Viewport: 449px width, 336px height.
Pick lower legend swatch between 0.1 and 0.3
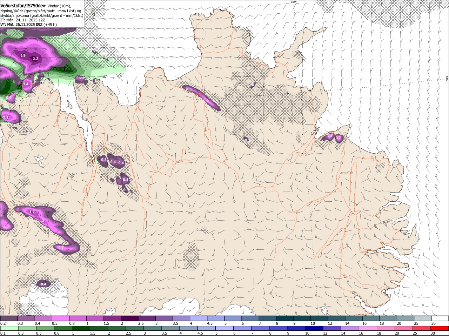(9, 328)
